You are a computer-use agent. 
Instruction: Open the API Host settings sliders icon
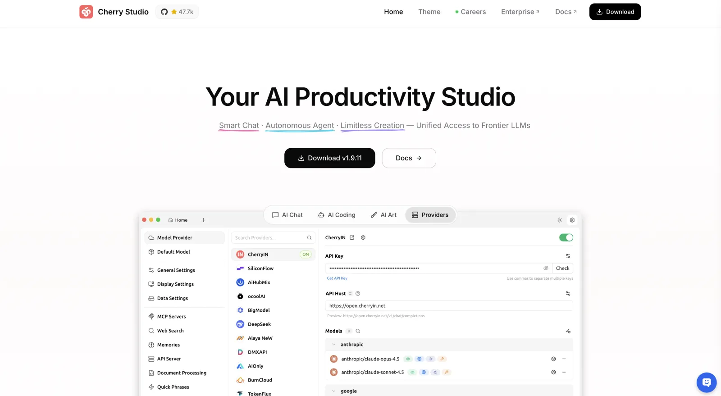[568, 293]
